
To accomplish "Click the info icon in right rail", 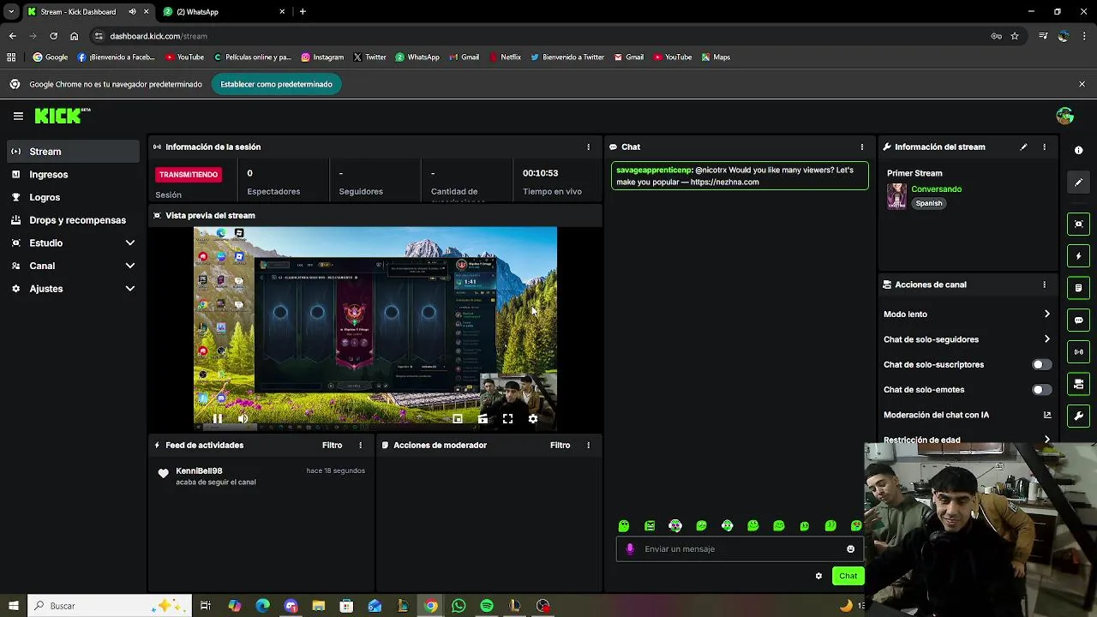I will tap(1078, 150).
